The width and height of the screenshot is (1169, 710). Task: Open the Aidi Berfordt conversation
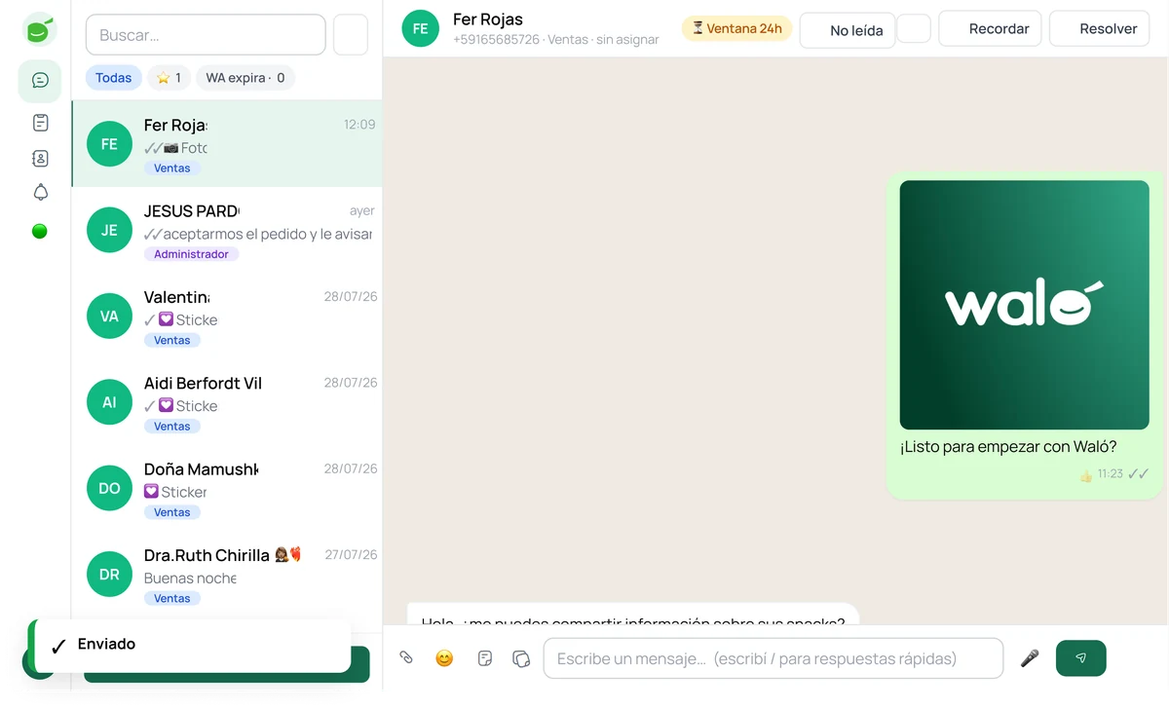(x=227, y=402)
